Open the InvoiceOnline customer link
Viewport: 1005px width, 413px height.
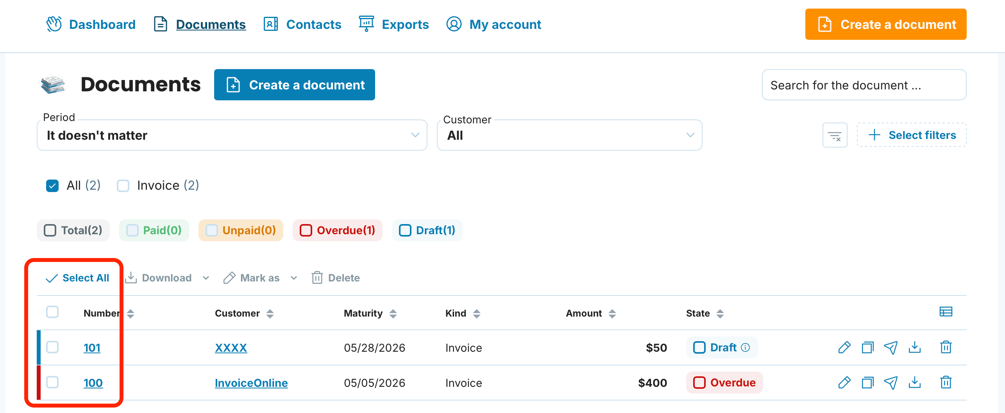click(x=251, y=383)
